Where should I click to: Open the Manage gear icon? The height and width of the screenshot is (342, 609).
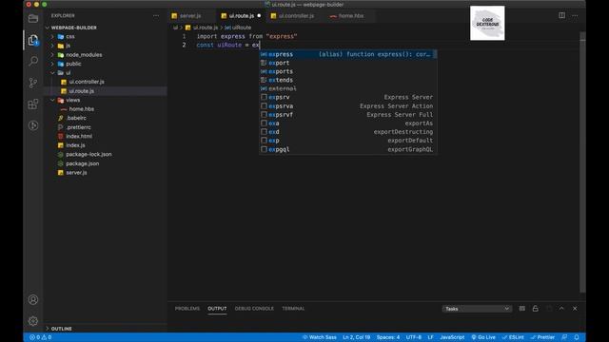click(x=33, y=321)
